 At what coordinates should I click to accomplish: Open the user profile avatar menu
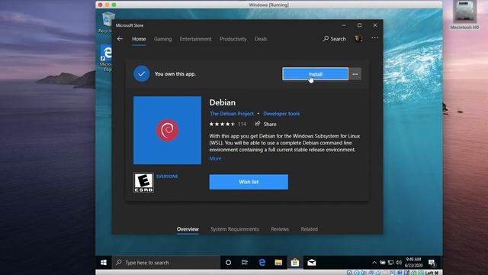point(358,39)
